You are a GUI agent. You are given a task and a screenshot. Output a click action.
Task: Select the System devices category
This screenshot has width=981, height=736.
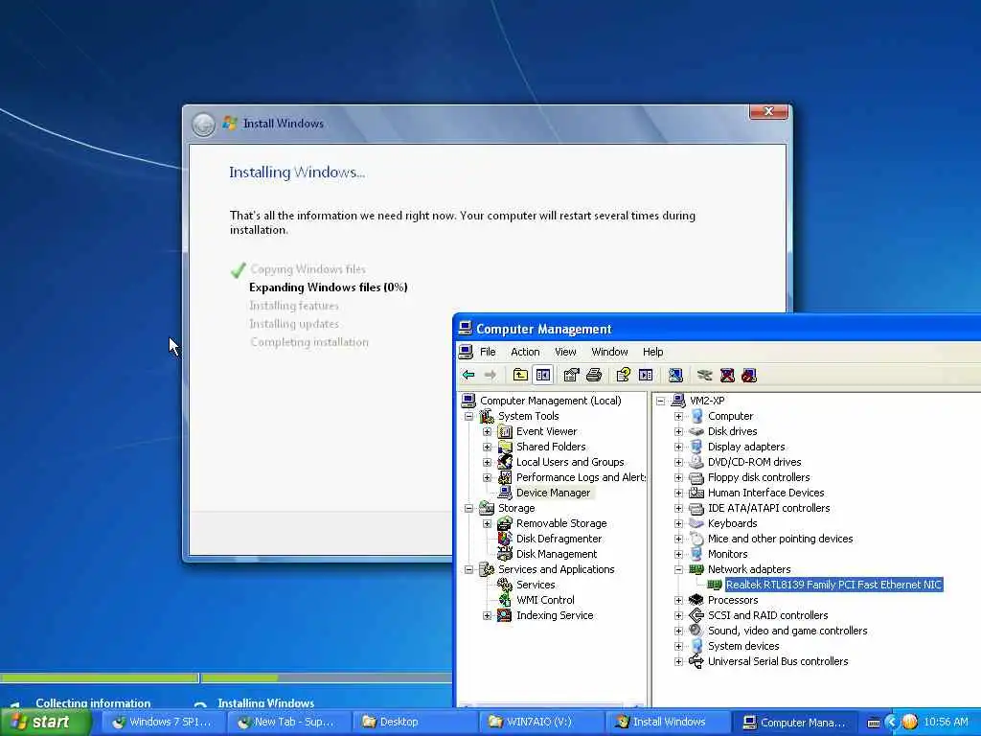click(743, 646)
